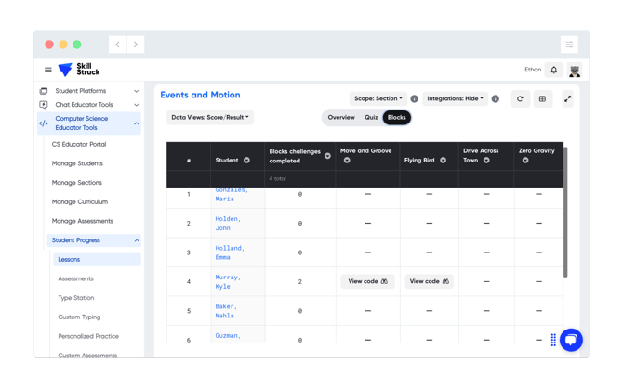Click the info icon beside Integrations
Viewport: 623px width, 388px height.
pos(495,98)
